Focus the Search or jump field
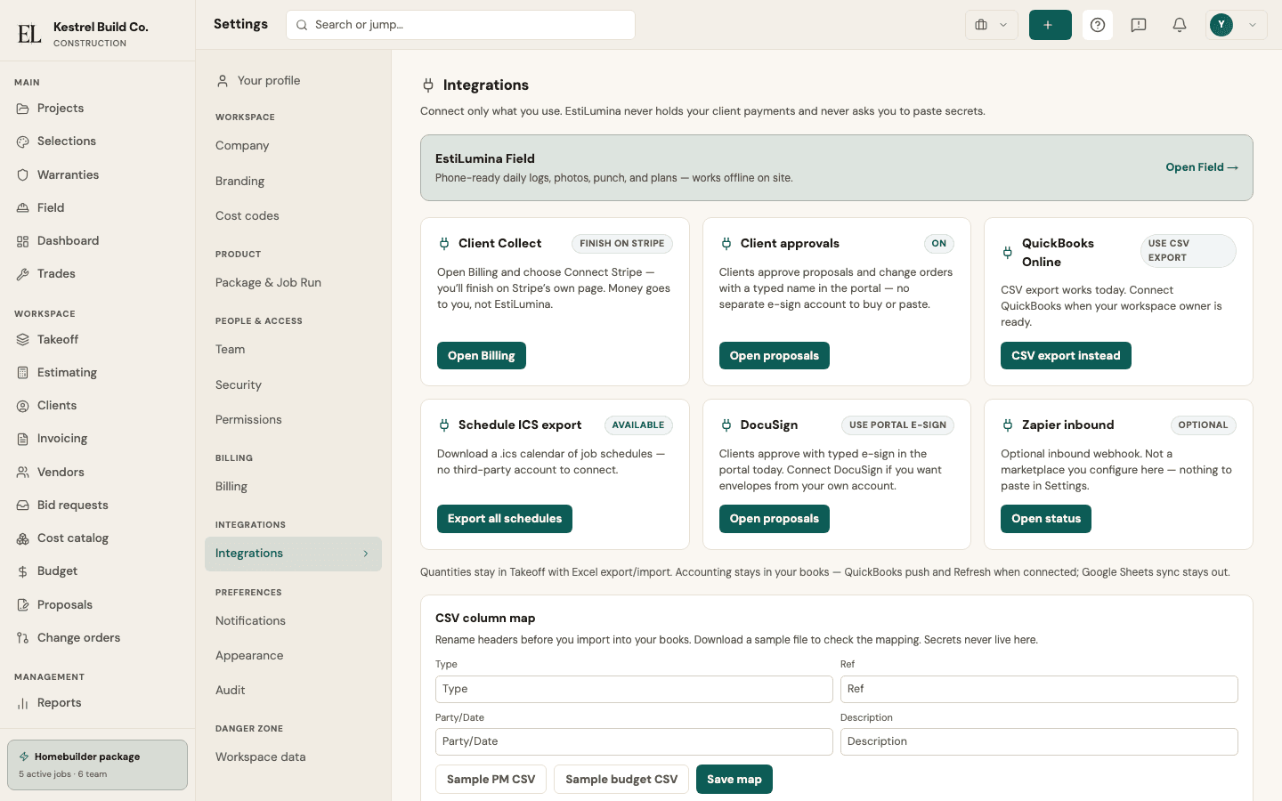This screenshot has width=1282, height=801. tap(460, 25)
